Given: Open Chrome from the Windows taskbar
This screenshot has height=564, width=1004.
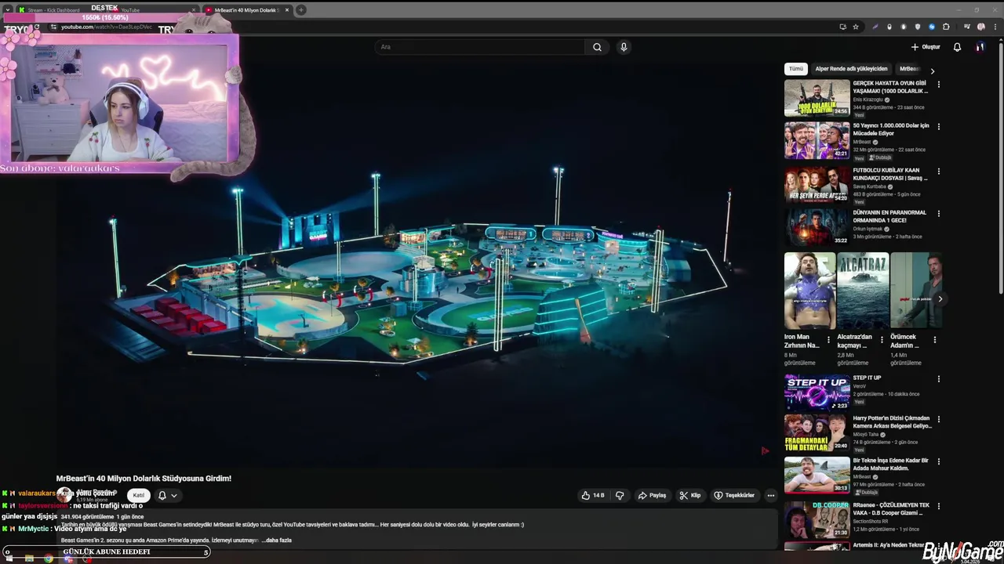Looking at the screenshot, I should click(49, 559).
